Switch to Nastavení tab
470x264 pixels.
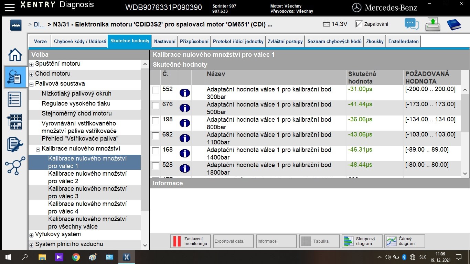click(165, 41)
